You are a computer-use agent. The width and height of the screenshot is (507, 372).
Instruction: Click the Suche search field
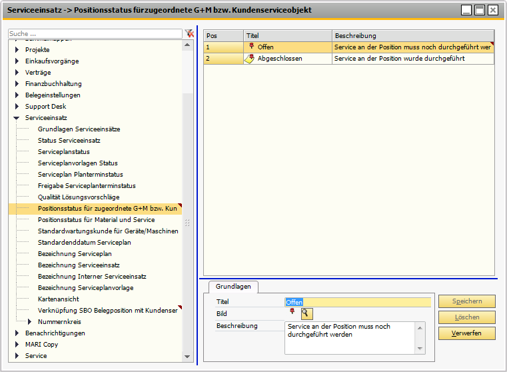pyautogui.click(x=95, y=33)
